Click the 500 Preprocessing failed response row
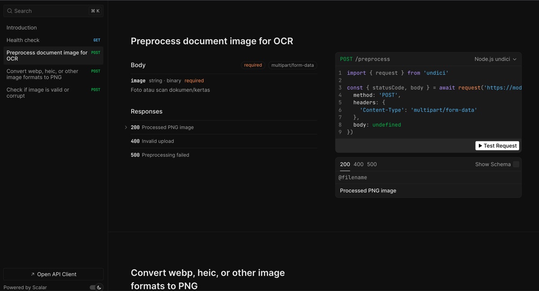This screenshot has height=291, width=539. click(224, 155)
